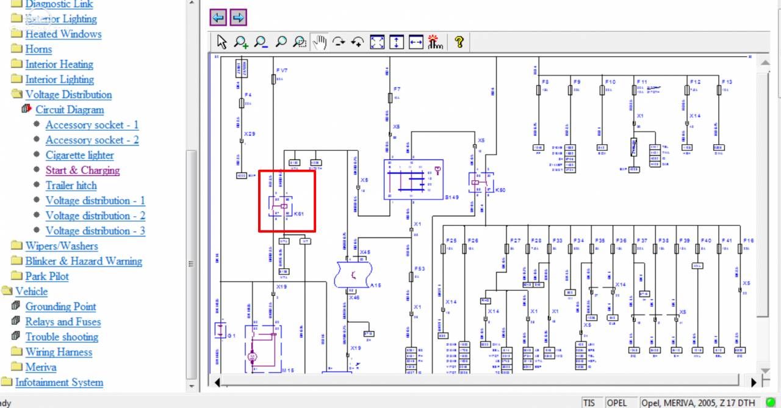The width and height of the screenshot is (781, 408).
Task: Go to the previous diagram page arrow
Action: [x=218, y=17]
